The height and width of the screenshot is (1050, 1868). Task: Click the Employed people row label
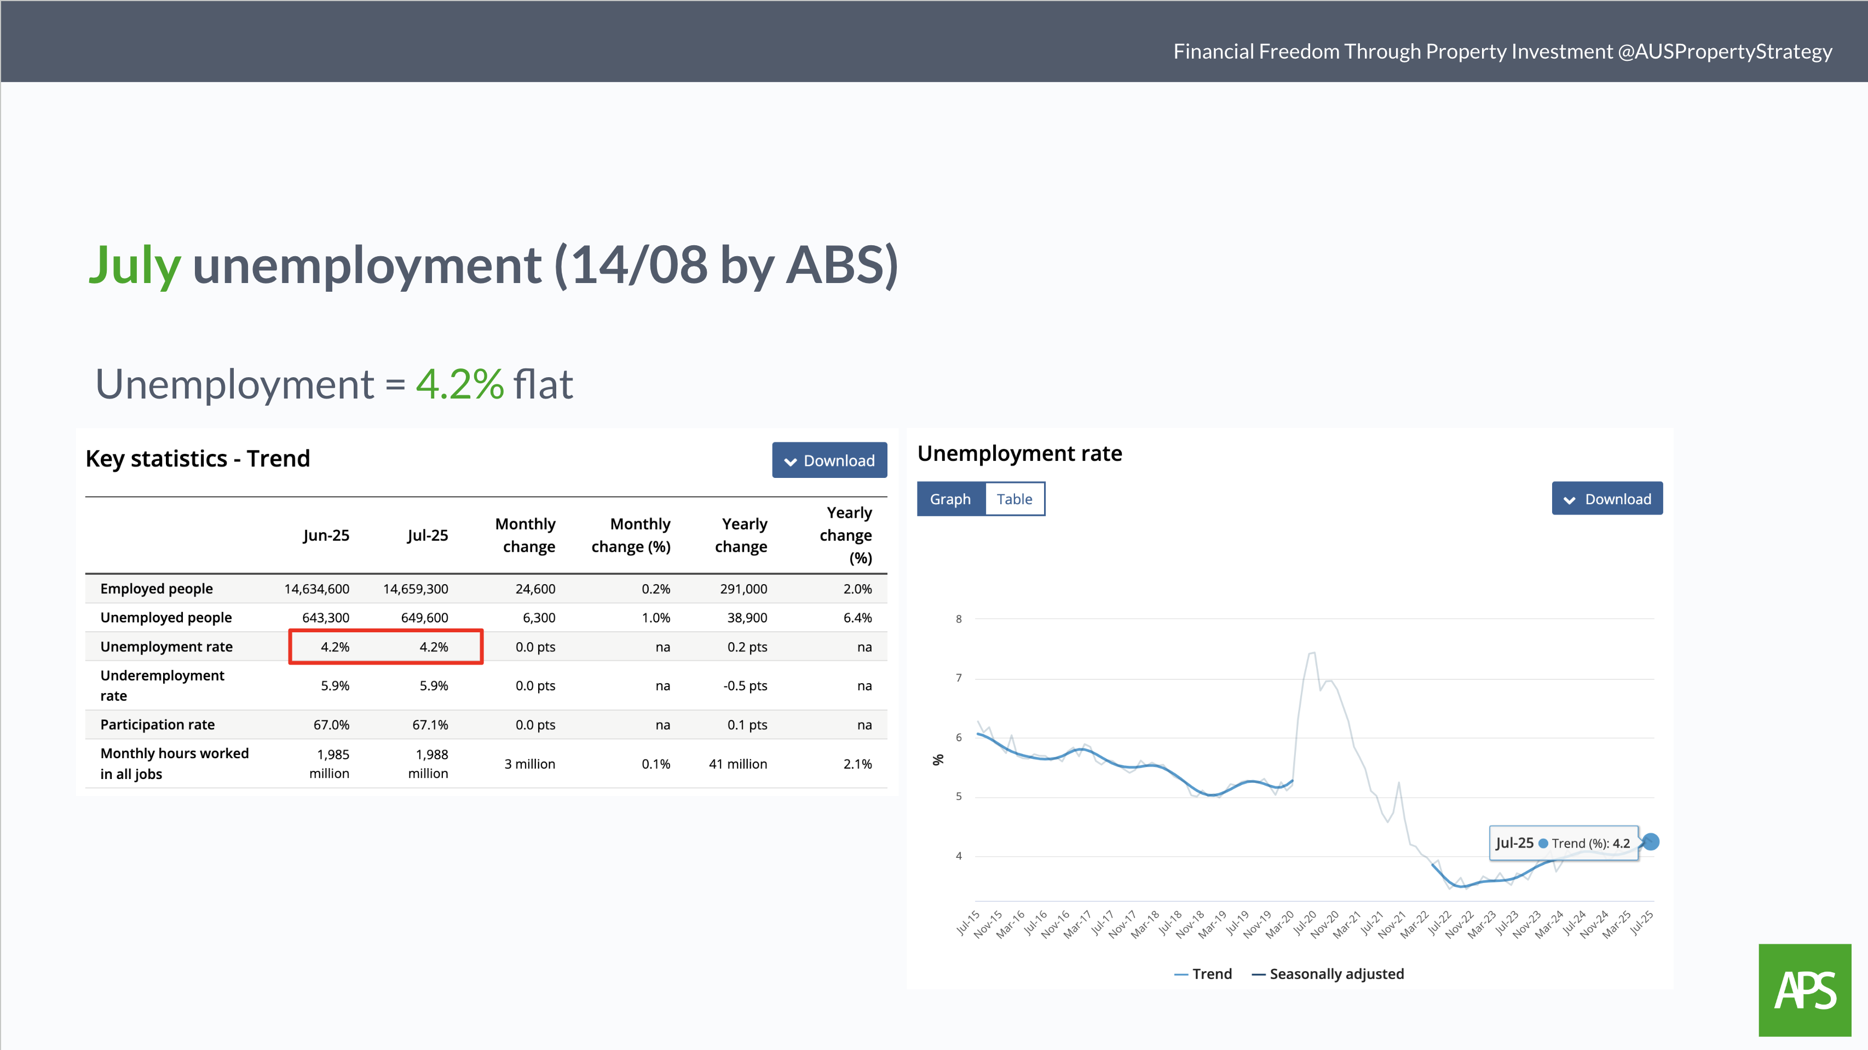click(x=157, y=589)
